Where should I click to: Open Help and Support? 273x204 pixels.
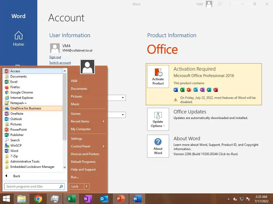(87, 169)
